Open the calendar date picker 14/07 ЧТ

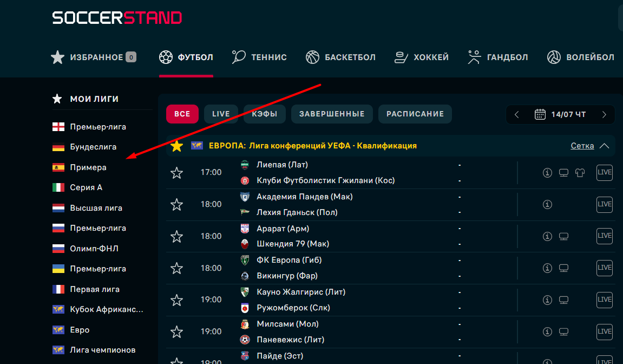coord(560,115)
